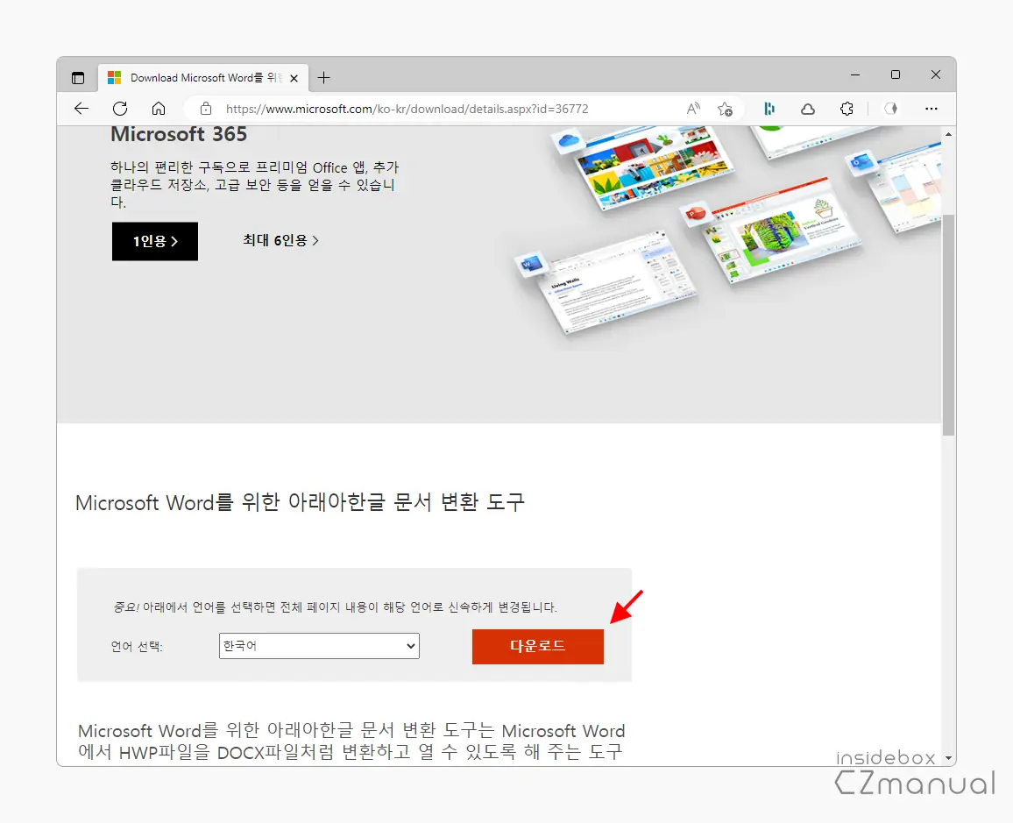Open the 최대 6인용 link

280,240
